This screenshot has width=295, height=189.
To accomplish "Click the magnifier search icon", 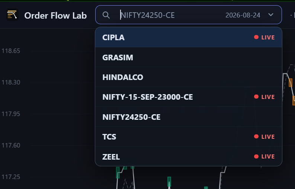I will point(106,15).
